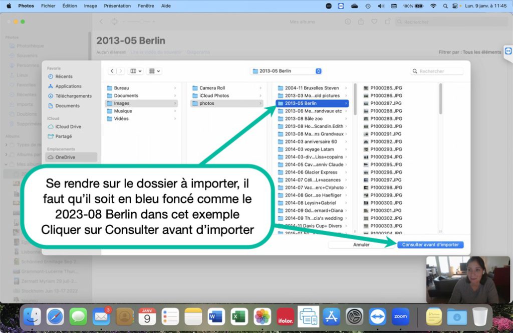The height and width of the screenshot is (333, 513).
Task: Launch Microsoft Word from the Dock
Action: click(x=216, y=316)
